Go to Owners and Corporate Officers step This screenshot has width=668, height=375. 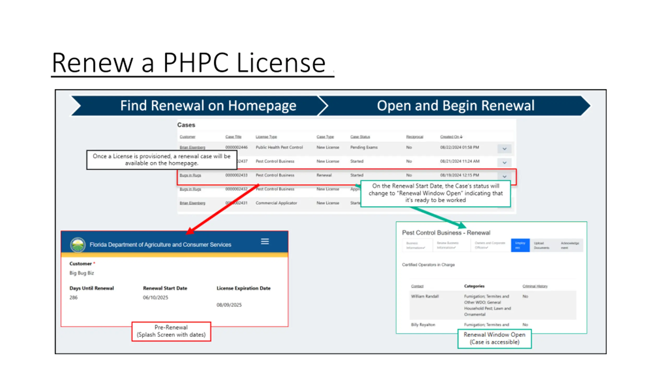click(x=491, y=245)
